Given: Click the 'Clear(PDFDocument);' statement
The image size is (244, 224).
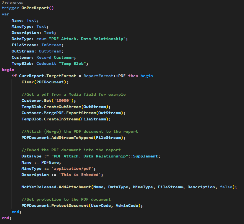Looking at the screenshot, I should click(x=45, y=82).
